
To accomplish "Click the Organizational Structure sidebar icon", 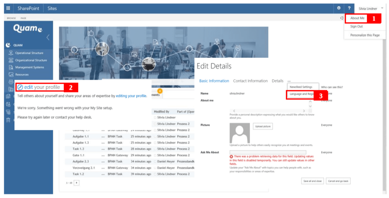I will (x=11, y=60).
